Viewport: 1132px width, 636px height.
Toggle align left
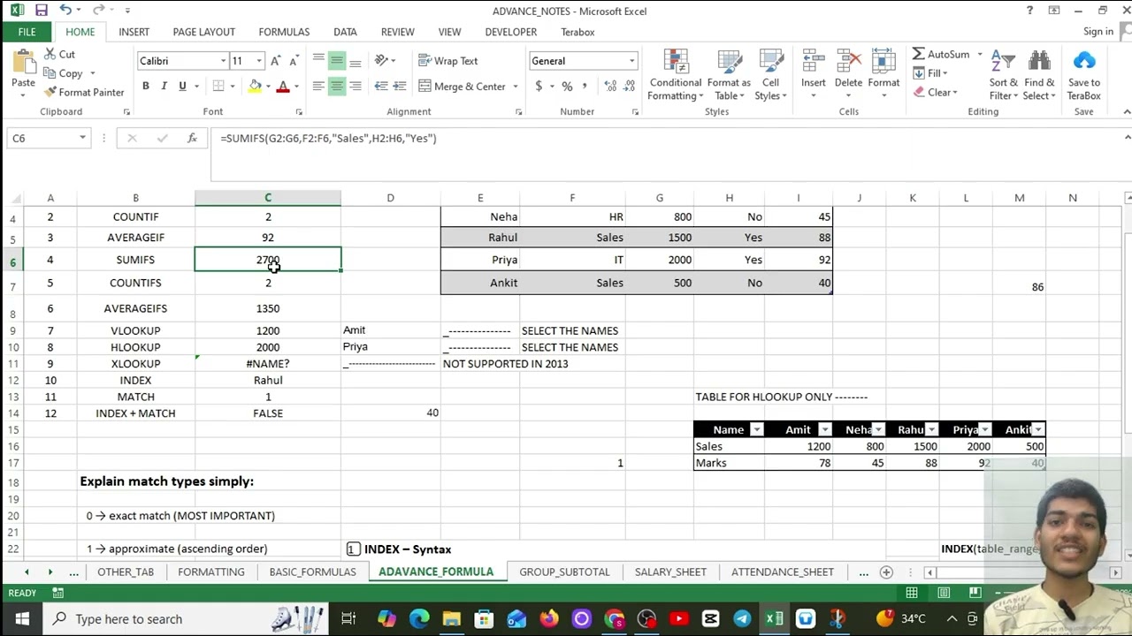(x=318, y=86)
